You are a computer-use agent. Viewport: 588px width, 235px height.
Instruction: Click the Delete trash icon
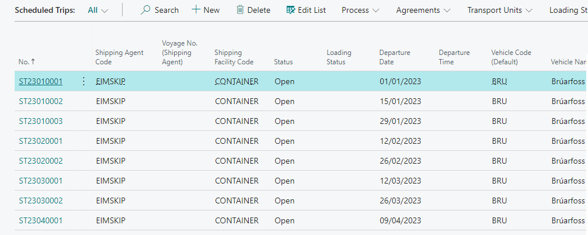(x=240, y=10)
